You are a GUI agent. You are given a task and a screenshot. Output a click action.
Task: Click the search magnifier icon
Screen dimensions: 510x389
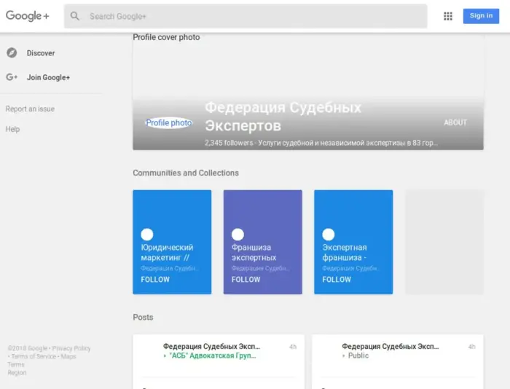(75, 16)
